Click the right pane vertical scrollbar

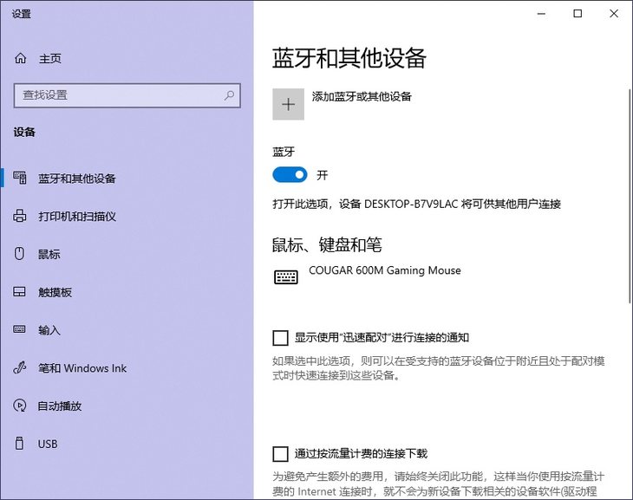click(x=630, y=196)
